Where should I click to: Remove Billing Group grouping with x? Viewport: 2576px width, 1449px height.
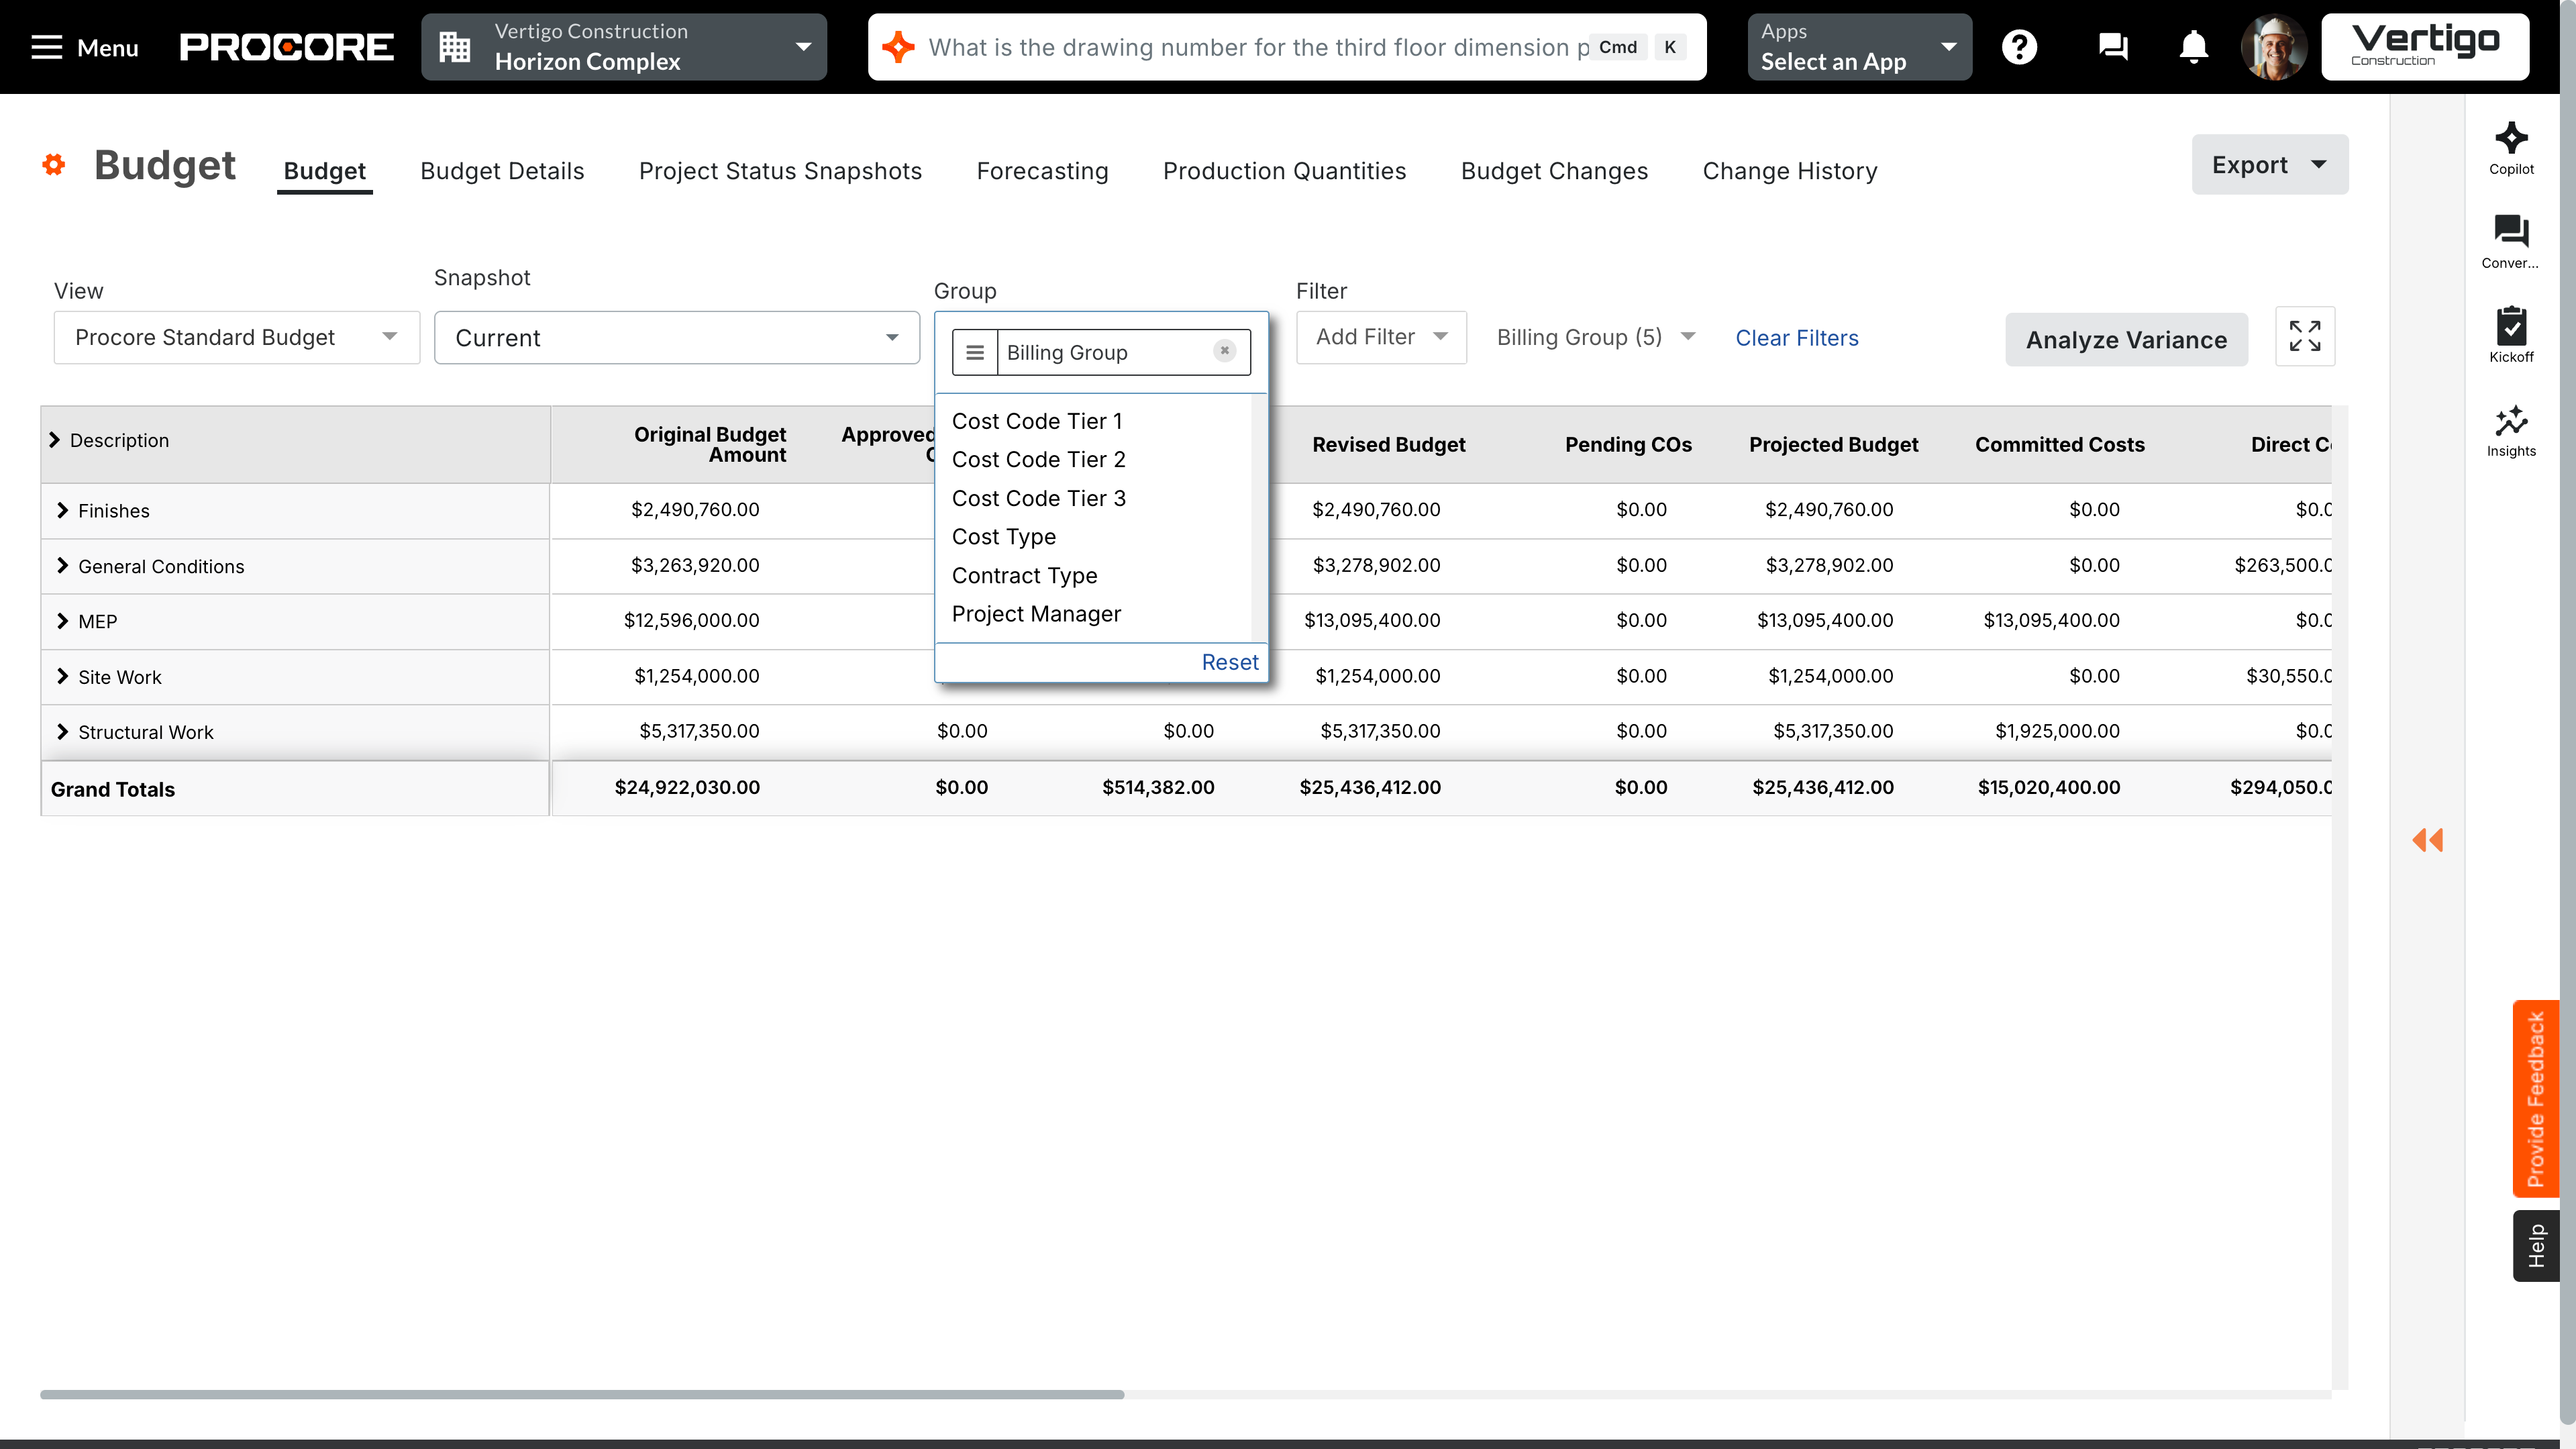point(1224,351)
